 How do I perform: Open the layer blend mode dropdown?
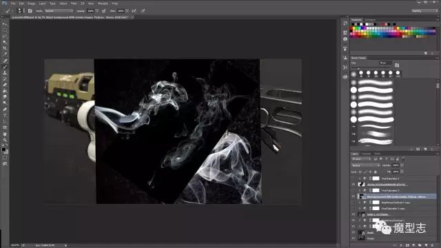[x=366, y=165]
